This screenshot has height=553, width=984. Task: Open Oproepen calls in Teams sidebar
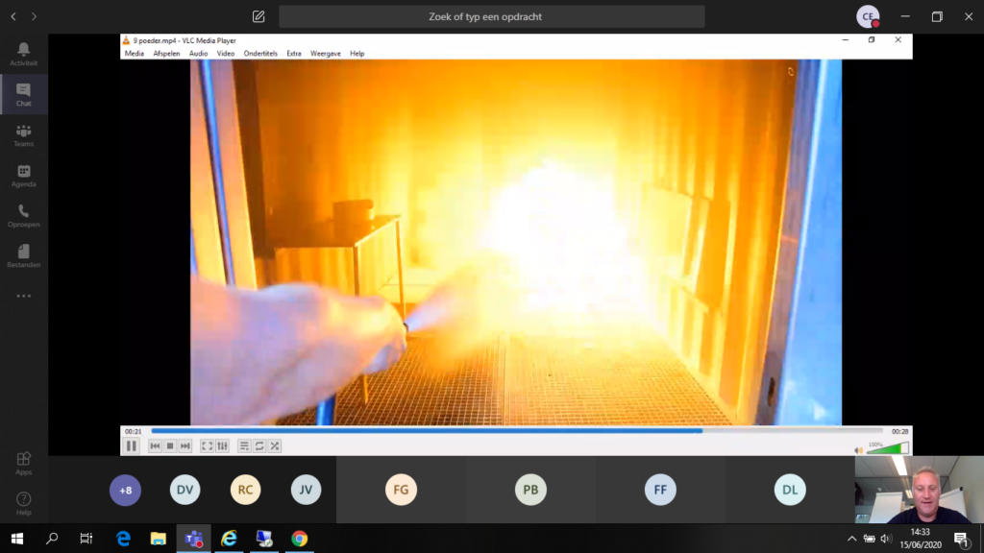click(23, 215)
